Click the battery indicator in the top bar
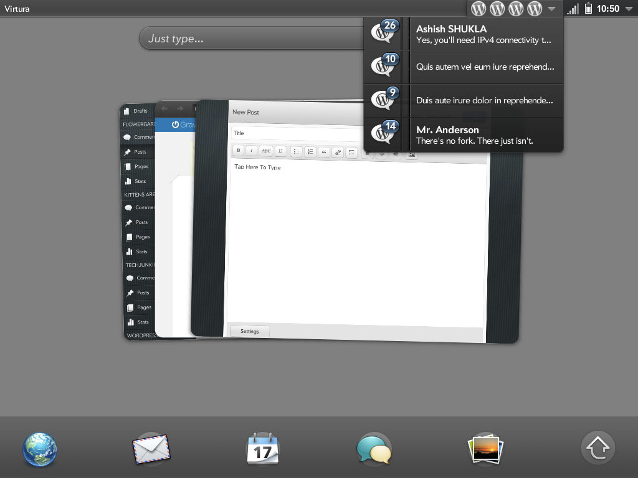The image size is (638, 478). pyautogui.click(x=588, y=8)
